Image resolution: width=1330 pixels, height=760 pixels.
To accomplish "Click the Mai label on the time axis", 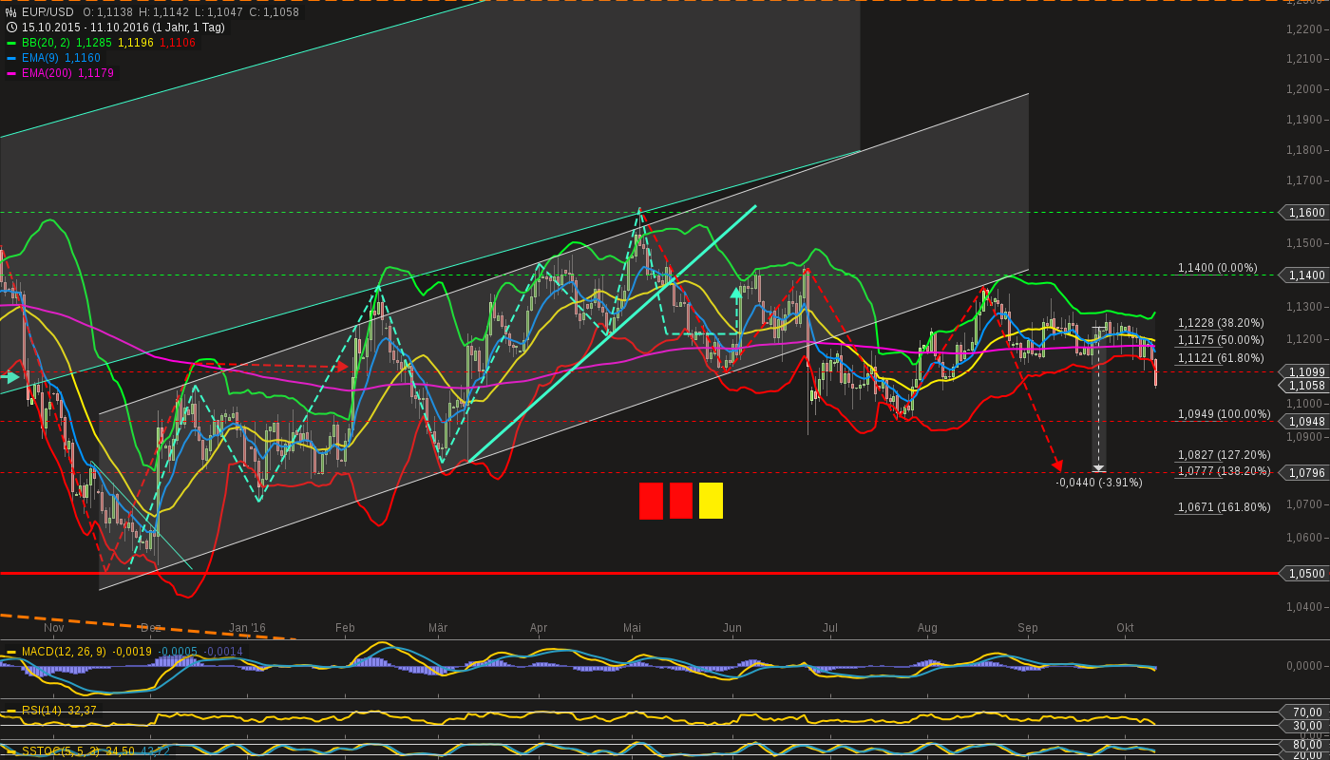I will 633,628.
